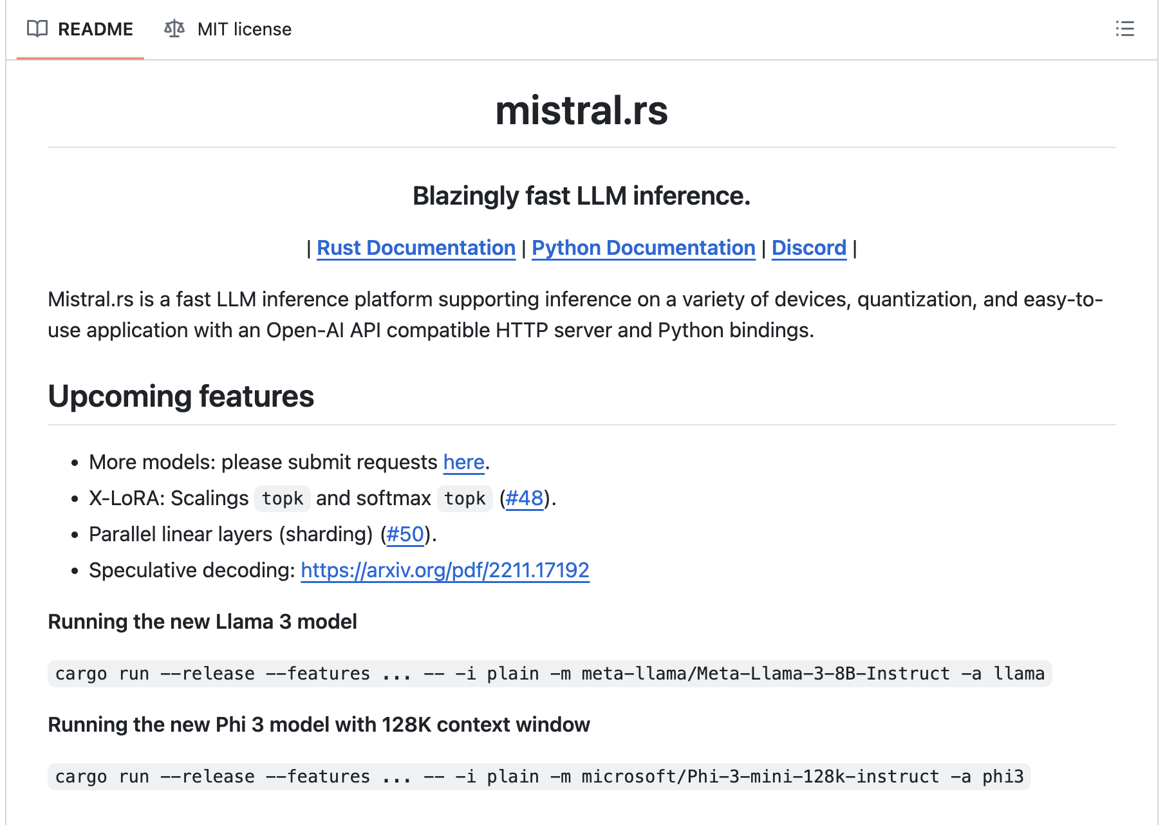This screenshot has height=825, width=1165.
Task: Open issue #50 about parallel linear layers
Action: 405,533
